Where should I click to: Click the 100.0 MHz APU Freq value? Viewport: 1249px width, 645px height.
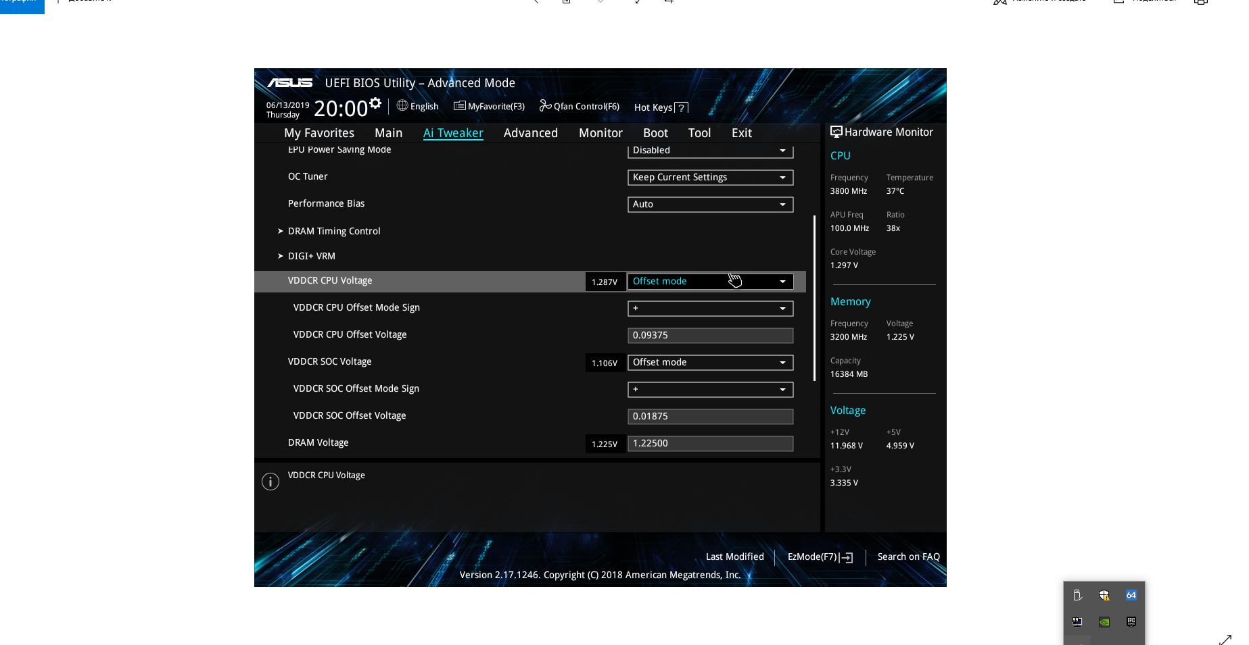point(850,228)
